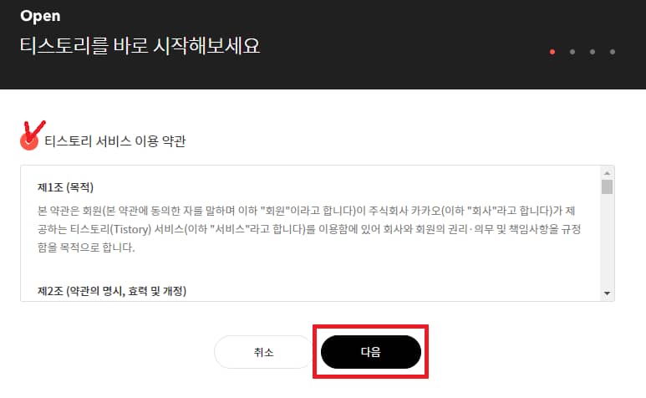Click the scrollbar up arrow in terms box
The width and height of the screenshot is (646, 398).
click(607, 173)
